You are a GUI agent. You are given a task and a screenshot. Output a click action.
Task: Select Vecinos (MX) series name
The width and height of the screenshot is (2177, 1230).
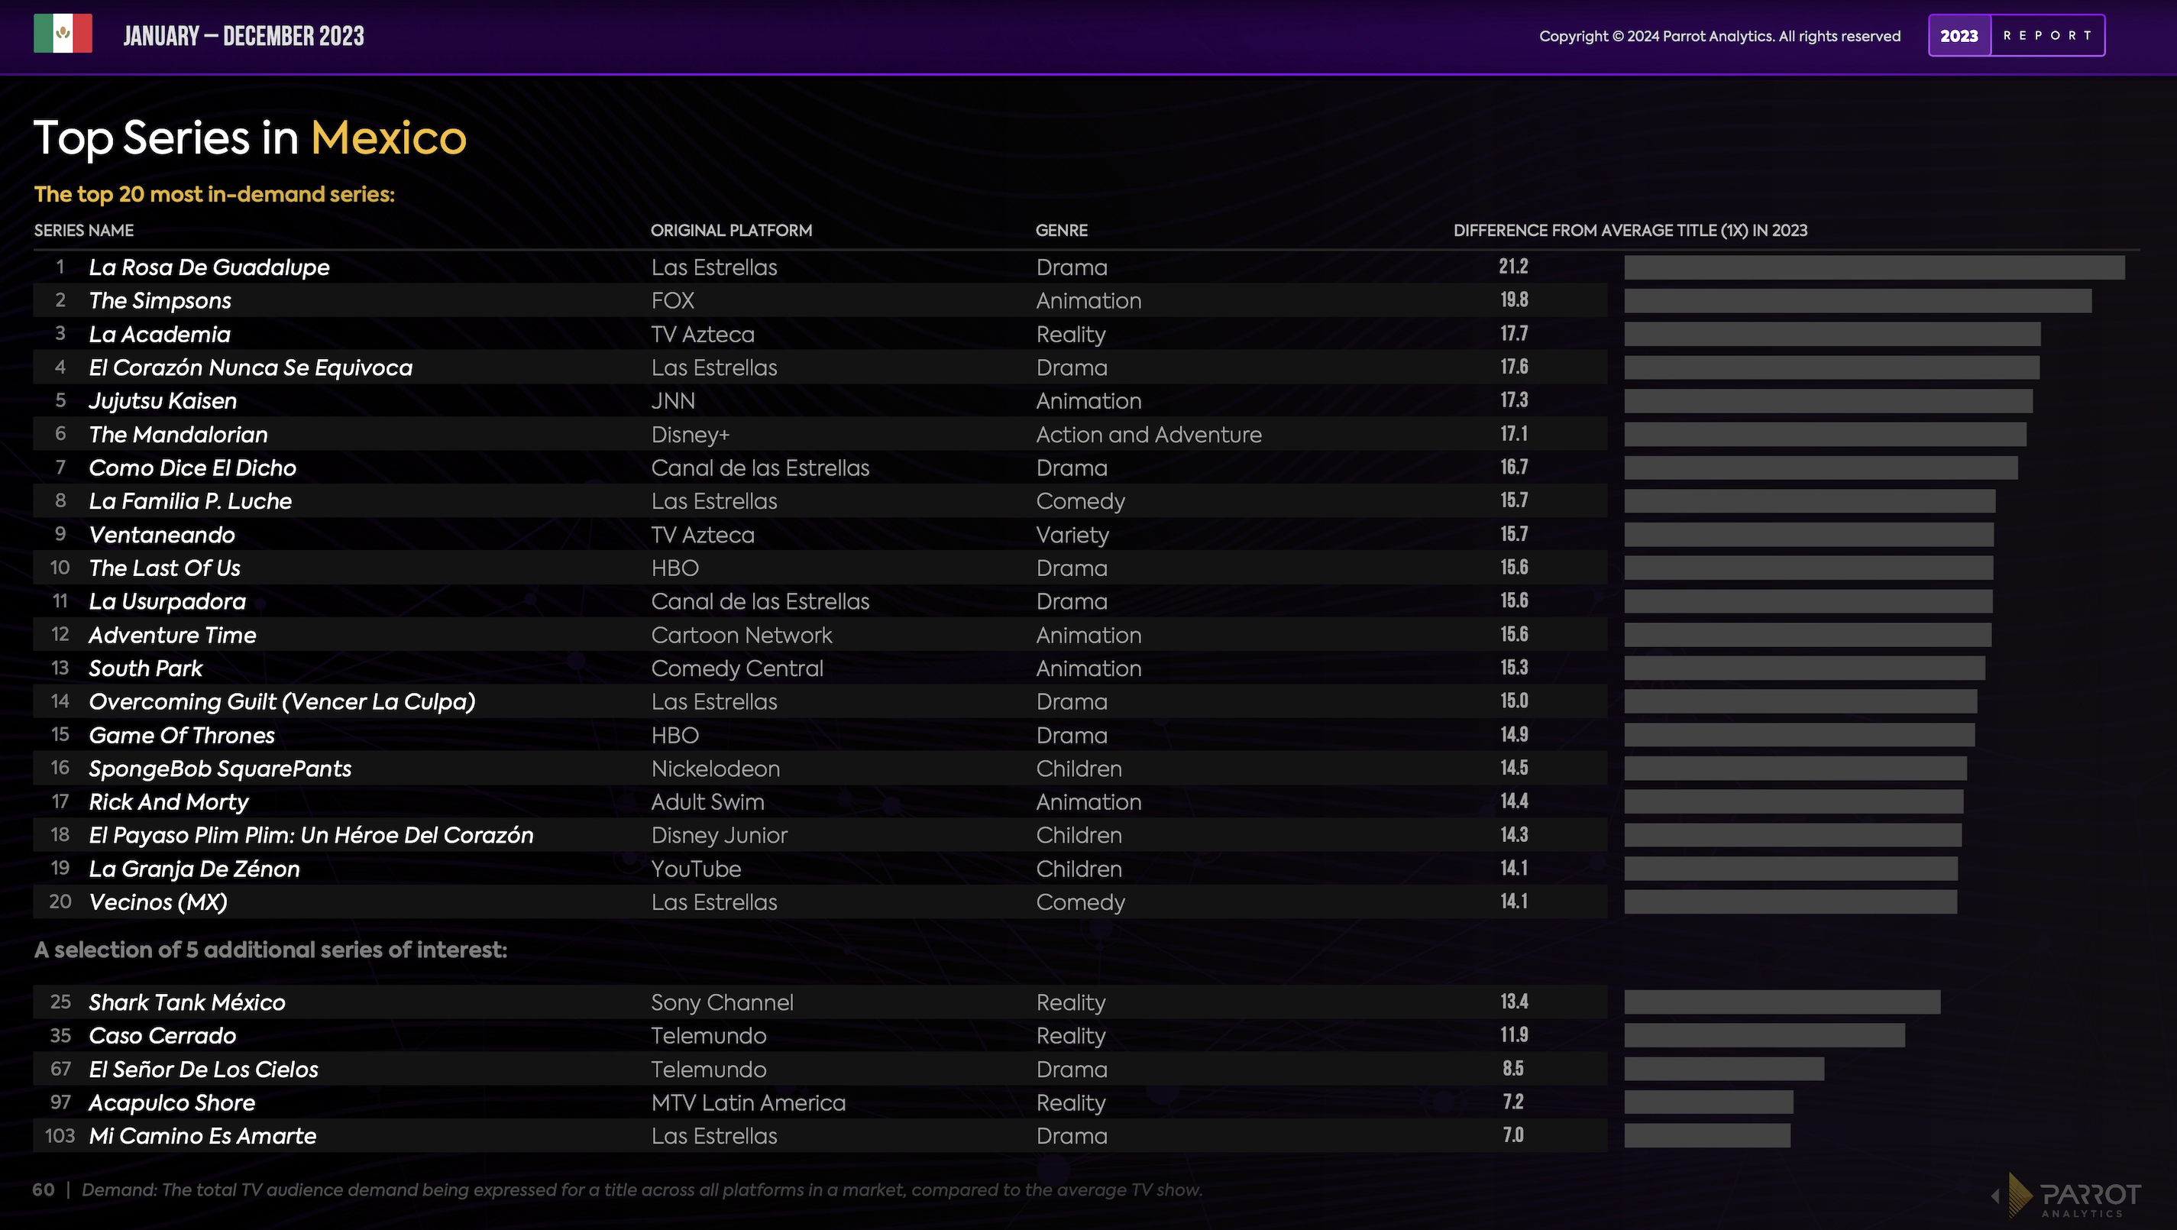point(158,902)
